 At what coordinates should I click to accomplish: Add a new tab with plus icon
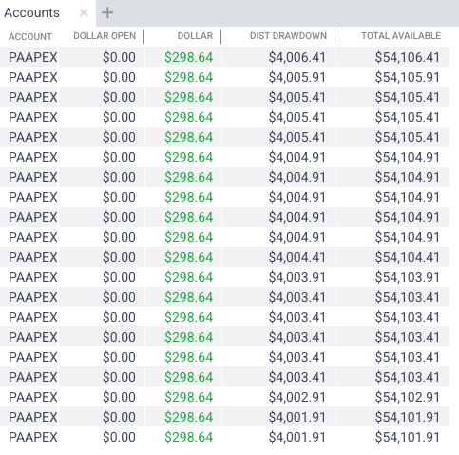click(x=107, y=12)
